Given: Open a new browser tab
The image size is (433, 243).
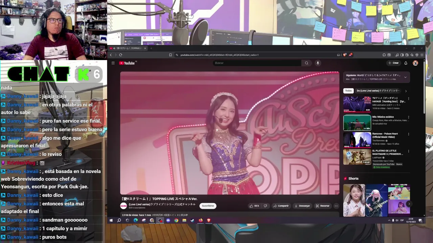Looking at the screenshot, I should point(151,48).
